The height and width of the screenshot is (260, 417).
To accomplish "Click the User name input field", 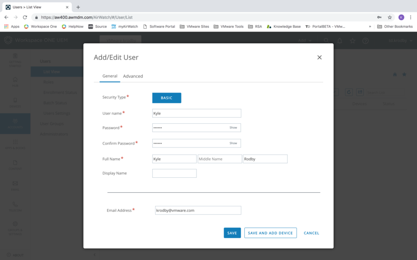I will pos(197,113).
